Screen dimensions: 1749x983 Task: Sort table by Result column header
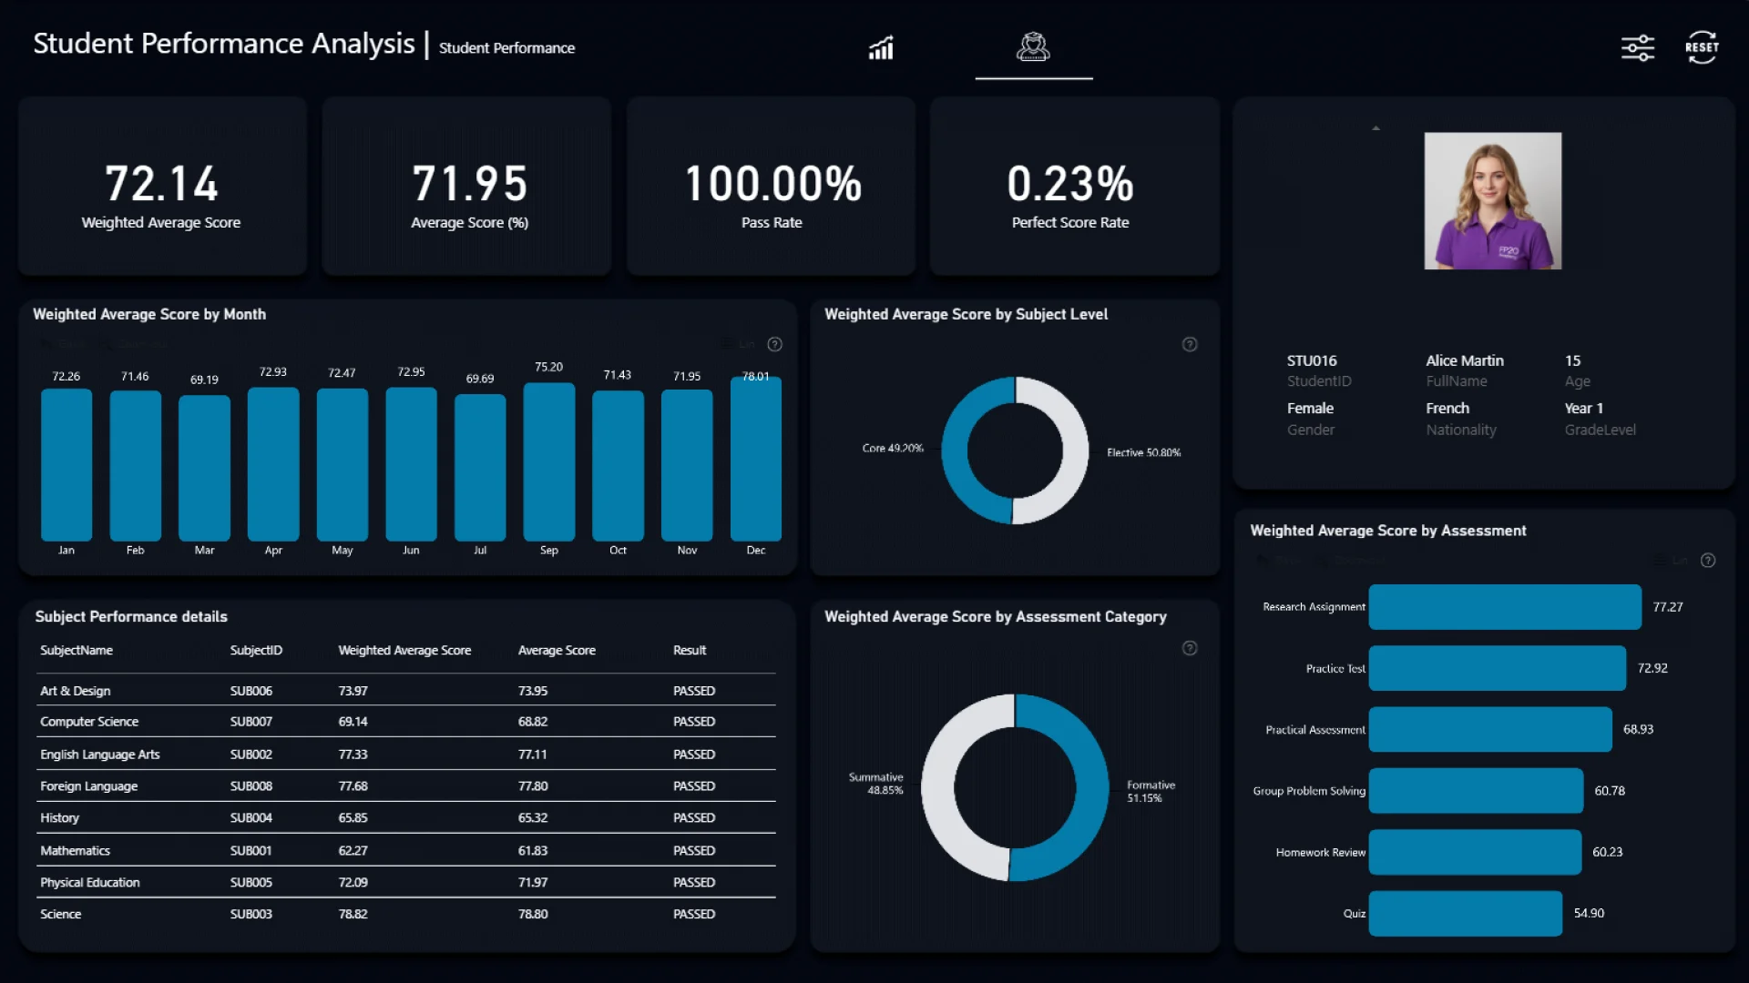coord(690,650)
